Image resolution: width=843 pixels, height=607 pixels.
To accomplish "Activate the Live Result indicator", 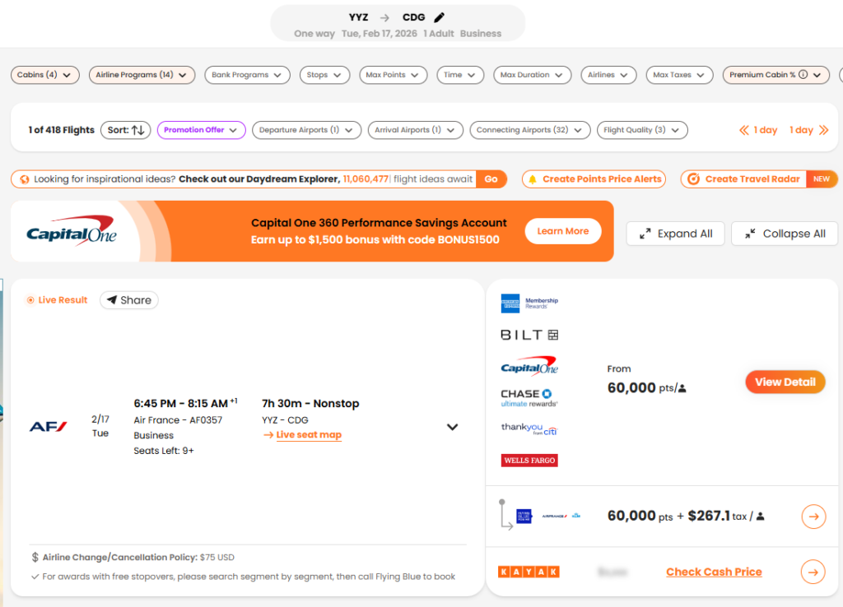I will coord(57,299).
